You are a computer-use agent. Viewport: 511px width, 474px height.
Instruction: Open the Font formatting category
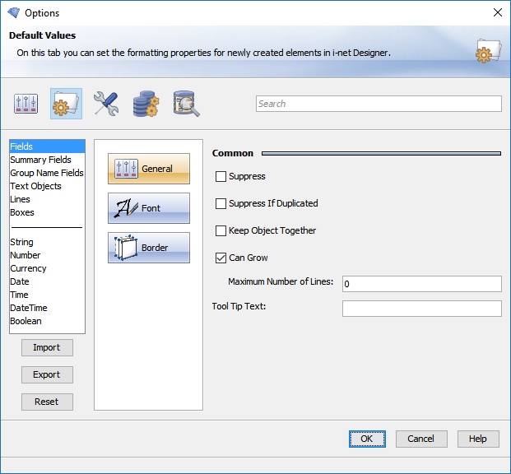(x=149, y=208)
